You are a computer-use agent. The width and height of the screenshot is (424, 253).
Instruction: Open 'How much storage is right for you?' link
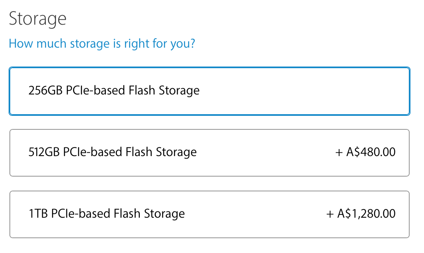pyautogui.click(x=102, y=43)
